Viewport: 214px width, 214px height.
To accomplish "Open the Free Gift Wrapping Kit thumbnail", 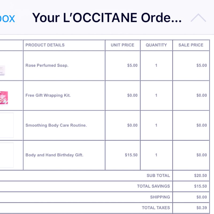I will pos(4,98).
